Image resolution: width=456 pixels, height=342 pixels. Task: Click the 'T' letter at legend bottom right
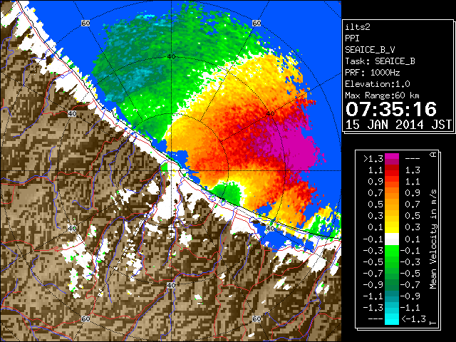point(434,322)
